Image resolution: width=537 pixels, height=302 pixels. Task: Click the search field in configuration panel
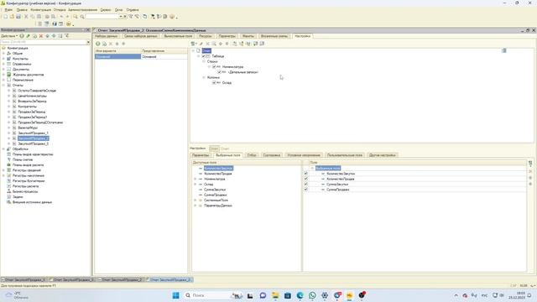click(43, 42)
